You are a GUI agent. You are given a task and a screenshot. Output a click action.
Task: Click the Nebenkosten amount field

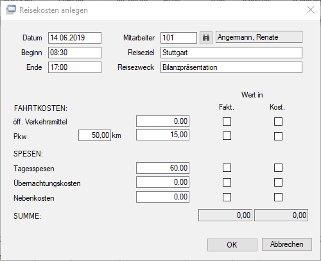162,197
